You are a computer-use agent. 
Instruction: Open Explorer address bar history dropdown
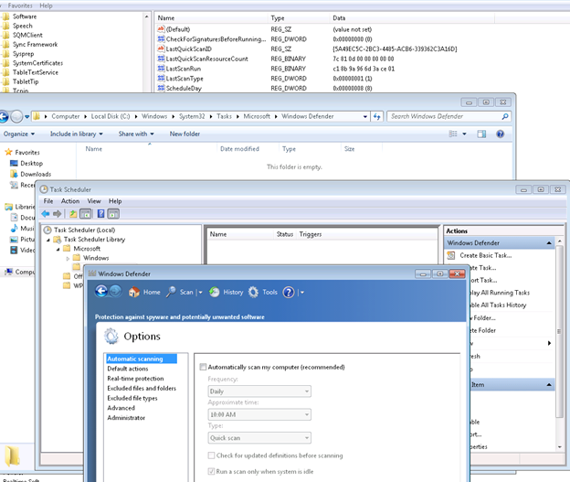[x=365, y=116]
